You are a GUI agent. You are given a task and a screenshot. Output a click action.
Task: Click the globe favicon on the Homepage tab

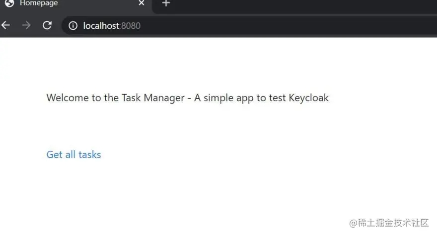[x=9, y=3]
